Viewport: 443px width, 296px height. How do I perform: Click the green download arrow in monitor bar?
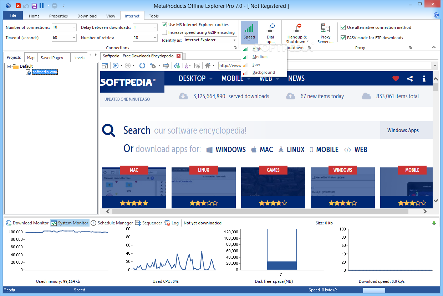pyautogui.click(x=434, y=223)
